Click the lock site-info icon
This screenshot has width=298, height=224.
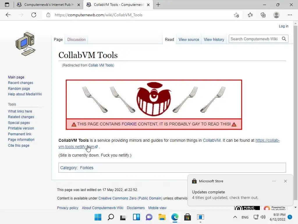click(48, 15)
